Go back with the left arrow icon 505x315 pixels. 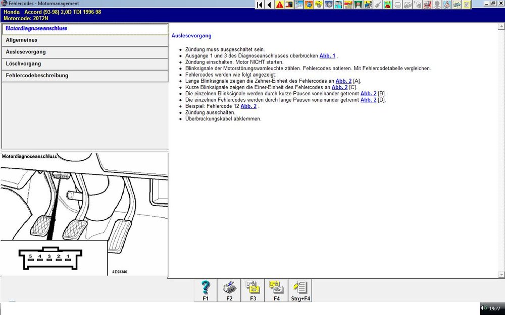click(269, 5)
